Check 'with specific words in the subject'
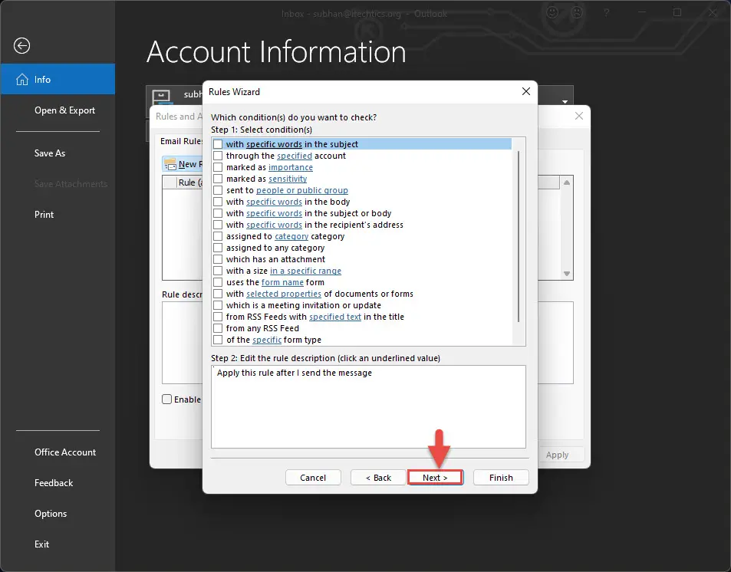The height and width of the screenshot is (572, 731). [218, 144]
